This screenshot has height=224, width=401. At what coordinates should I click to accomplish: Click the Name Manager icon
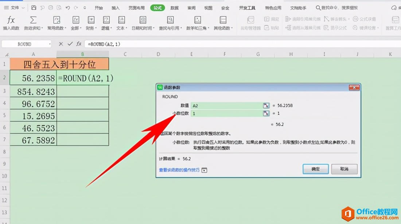point(251,20)
